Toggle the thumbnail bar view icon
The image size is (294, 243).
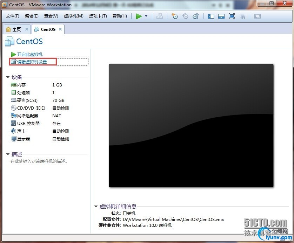[x=221, y=16]
